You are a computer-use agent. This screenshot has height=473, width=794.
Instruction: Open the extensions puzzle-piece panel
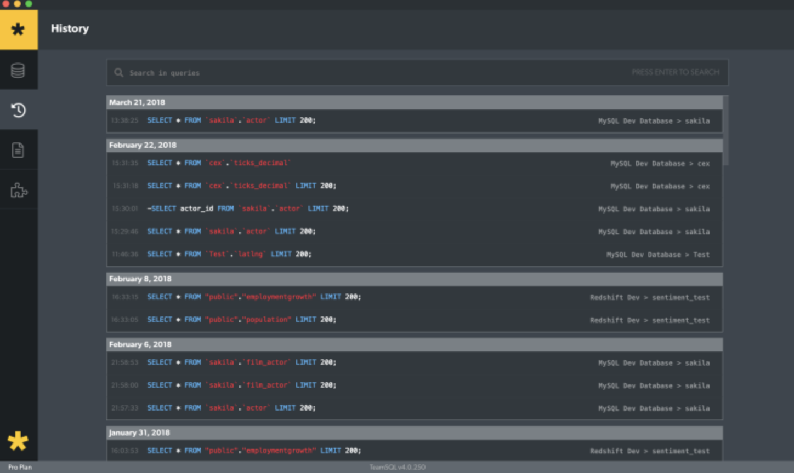click(19, 189)
